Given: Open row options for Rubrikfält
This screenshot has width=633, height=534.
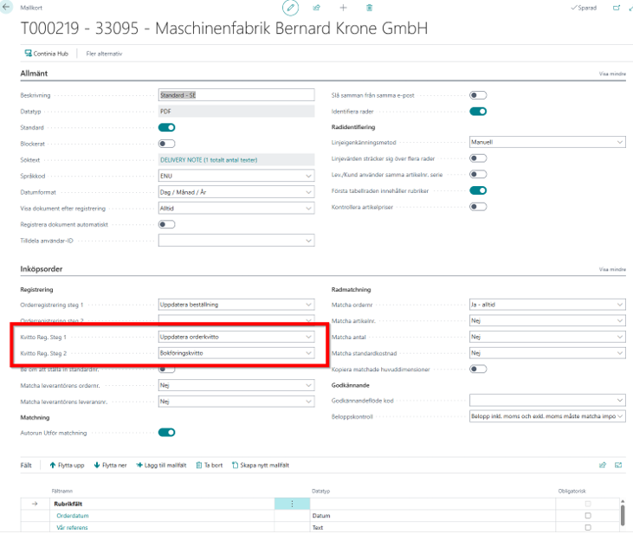Looking at the screenshot, I should [x=292, y=504].
